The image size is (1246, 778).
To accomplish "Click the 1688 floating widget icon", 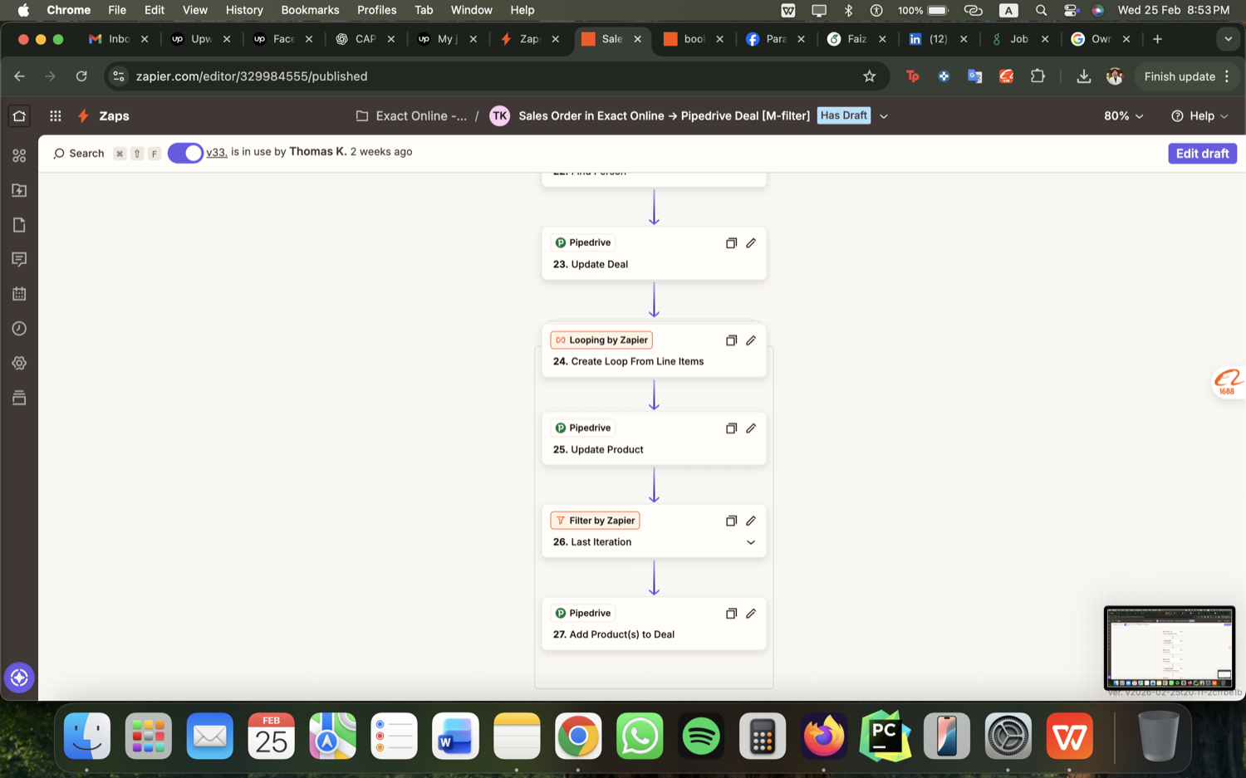I will tap(1228, 382).
